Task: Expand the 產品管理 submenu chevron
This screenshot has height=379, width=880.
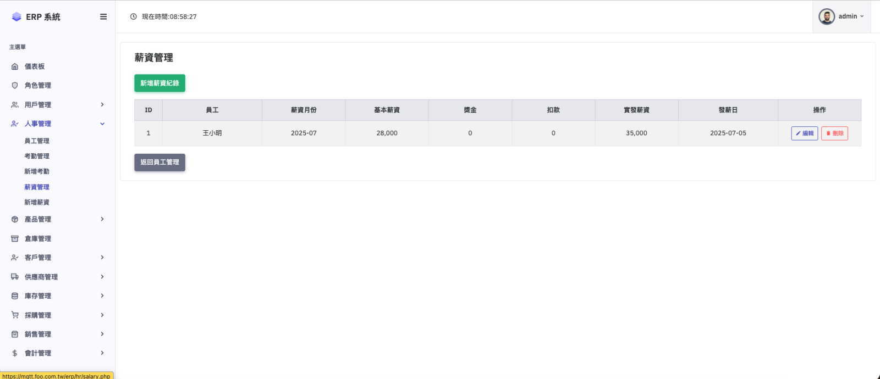Action: coord(102,219)
